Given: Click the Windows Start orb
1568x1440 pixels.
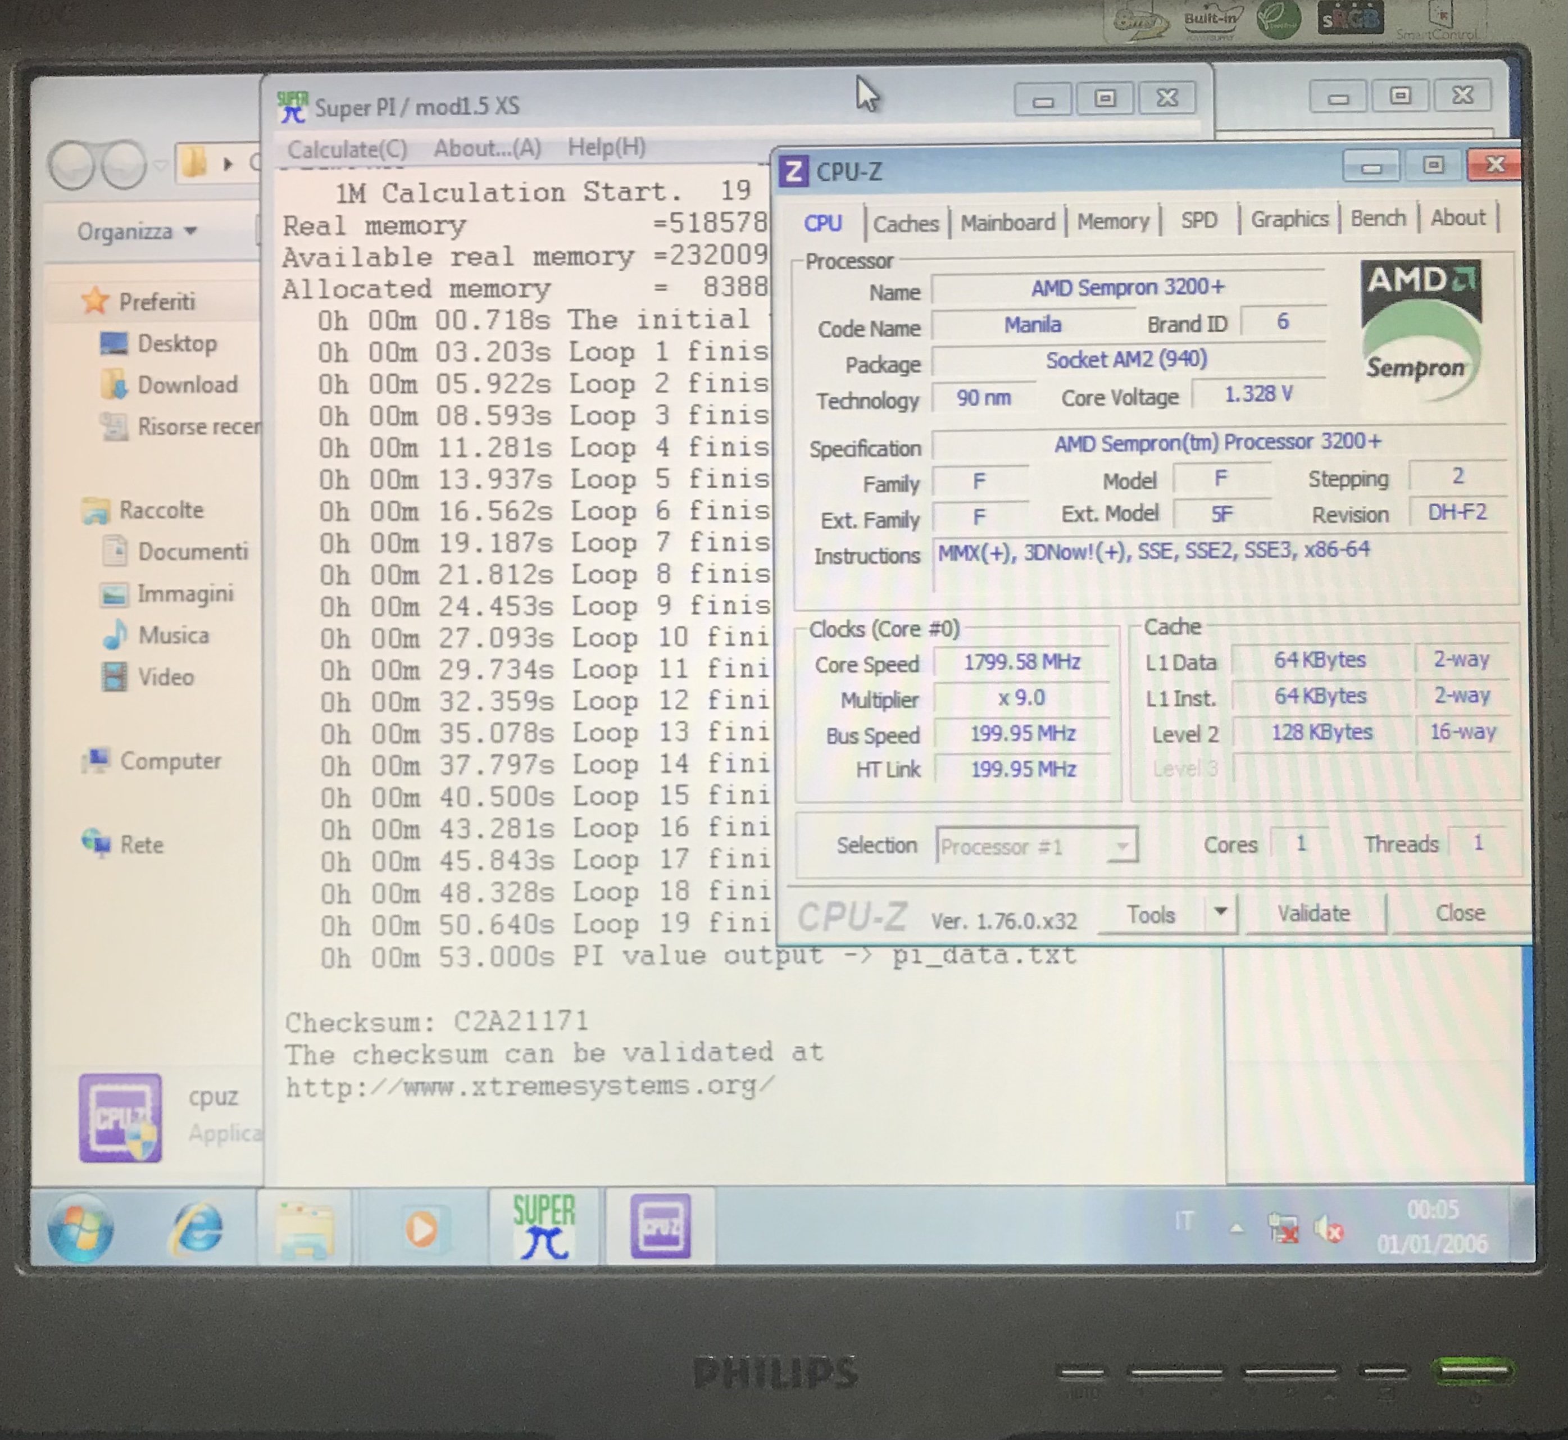Looking at the screenshot, I should (80, 1229).
